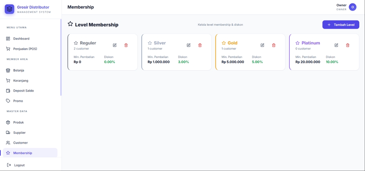The height and width of the screenshot is (171, 365).
Task: Remove the Gold level with trash icon
Action: [274, 45]
